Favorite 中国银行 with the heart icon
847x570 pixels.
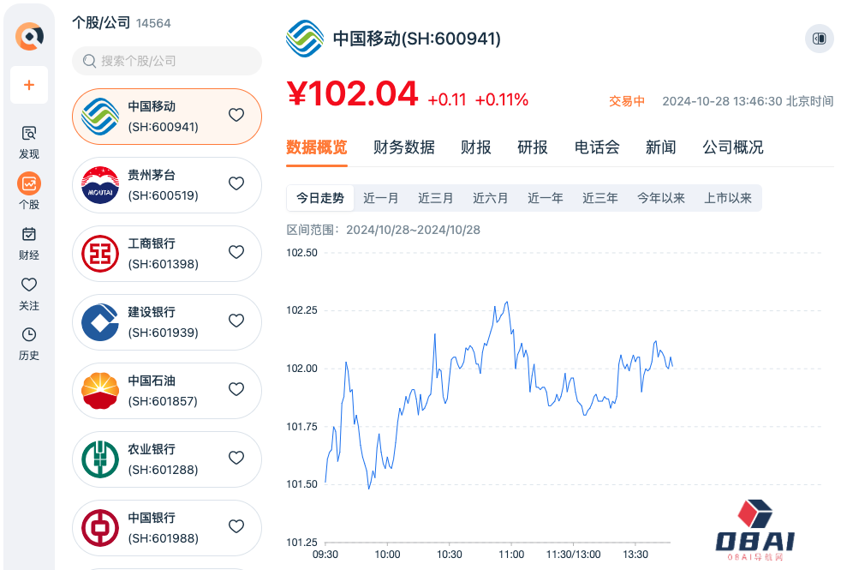click(236, 526)
